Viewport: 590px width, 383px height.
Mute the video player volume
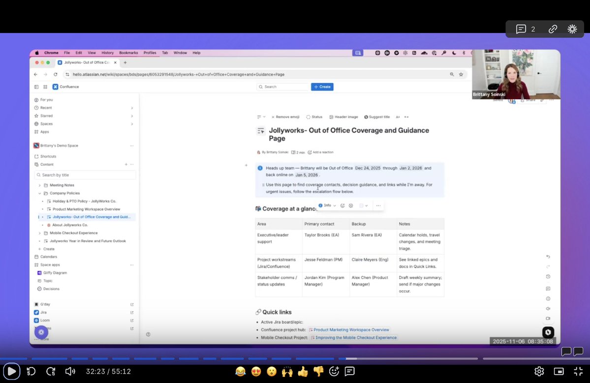(x=70, y=371)
